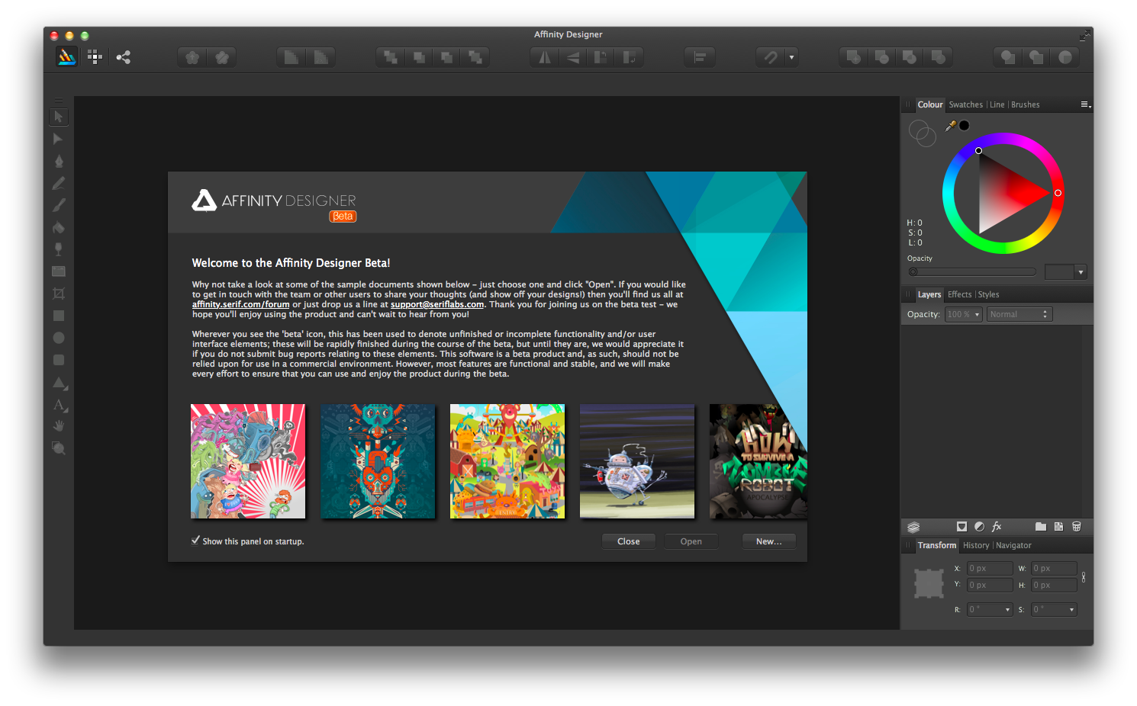The image size is (1137, 706).
Task: Click the Flip Vertical toolbar icon
Action: (572, 57)
